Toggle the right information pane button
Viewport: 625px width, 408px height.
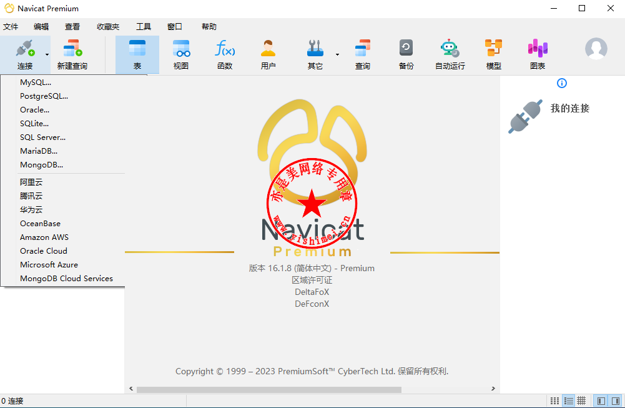point(616,401)
